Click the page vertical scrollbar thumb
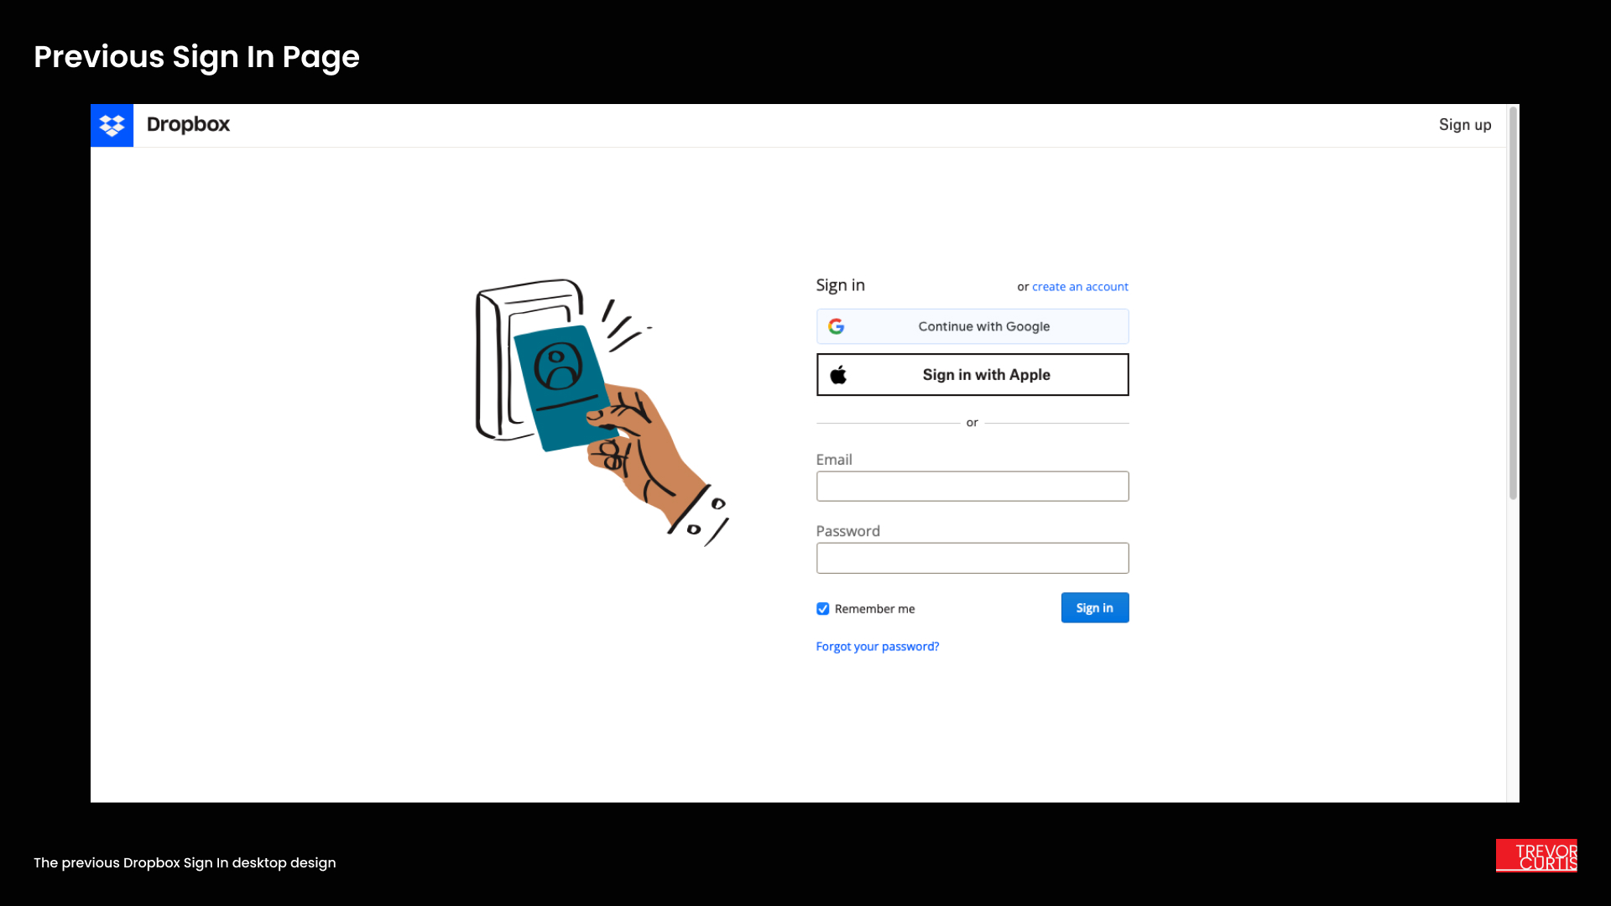The image size is (1611, 906). click(1513, 304)
